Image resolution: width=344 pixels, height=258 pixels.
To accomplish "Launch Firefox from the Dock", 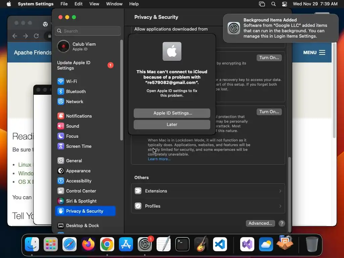I will tap(88, 244).
